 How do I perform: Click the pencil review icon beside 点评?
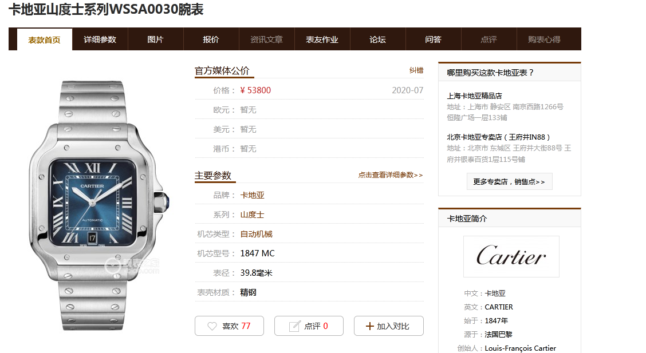(294, 326)
